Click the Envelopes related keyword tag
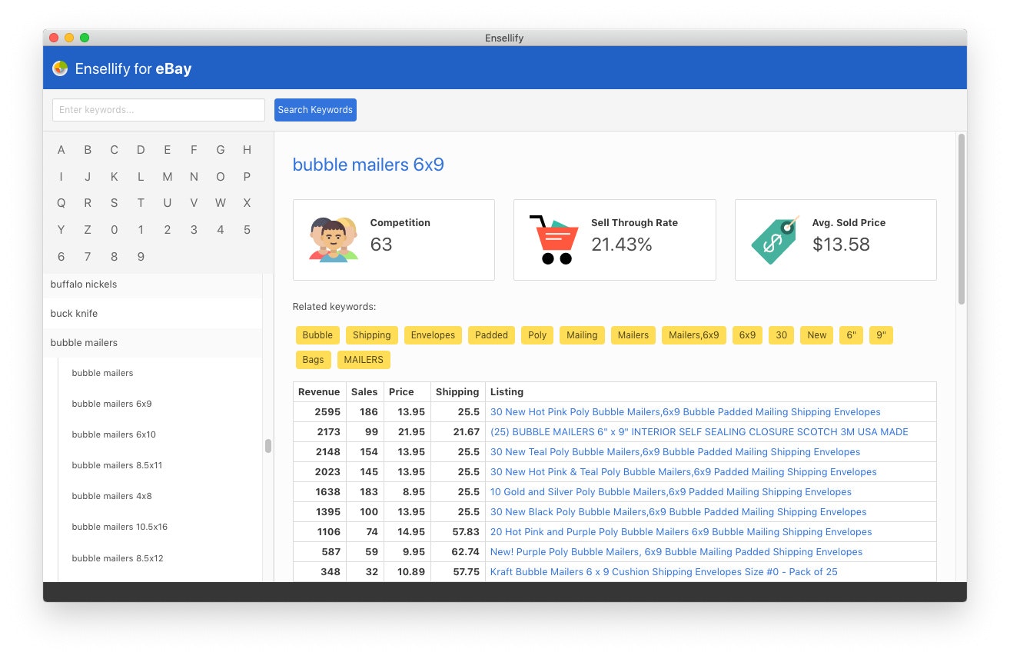 (433, 335)
